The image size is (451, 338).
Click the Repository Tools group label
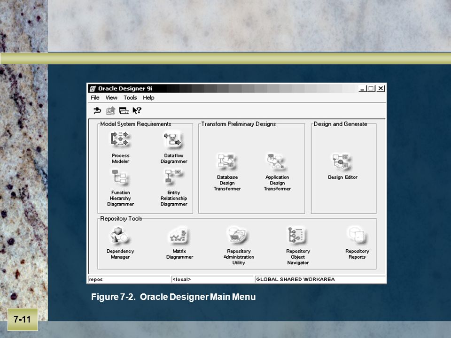pyautogui.click(x=121, y=219)
